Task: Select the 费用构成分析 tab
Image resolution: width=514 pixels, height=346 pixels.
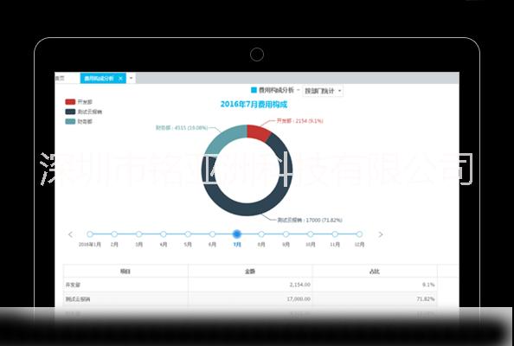Action: [x=99, y=79]
